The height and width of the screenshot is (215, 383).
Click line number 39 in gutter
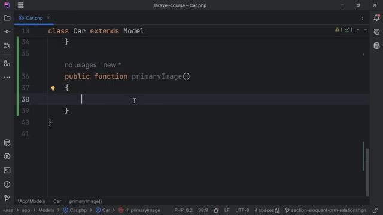point(25,111)
